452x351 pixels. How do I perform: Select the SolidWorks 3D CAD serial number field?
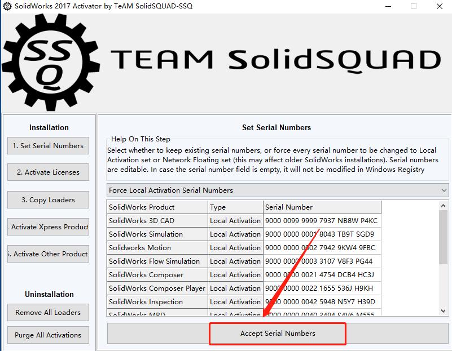(x=321, y=220)
